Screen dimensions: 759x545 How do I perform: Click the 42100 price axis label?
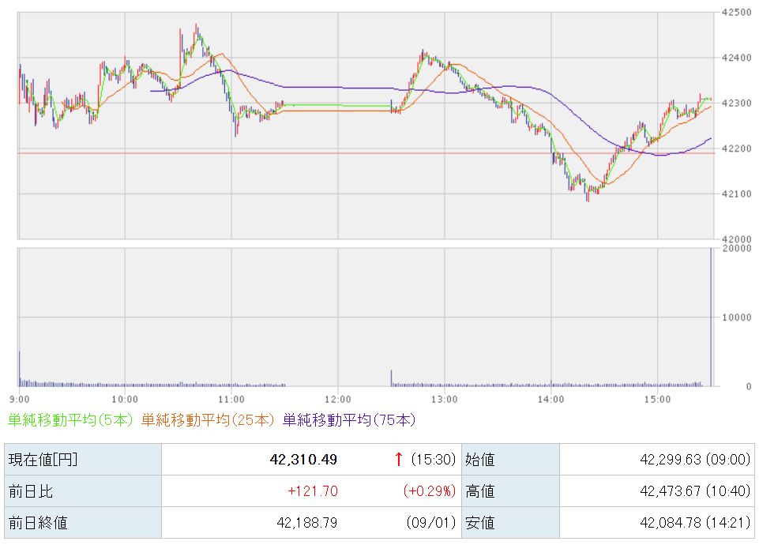(736, 194)
